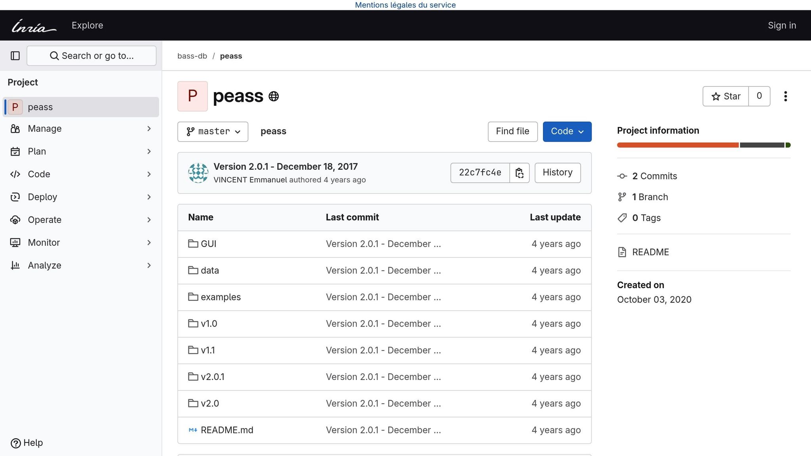Screen dimensions: 811x456
Task: Click the Analyze chart icon
Action: (x=15, y=265)
